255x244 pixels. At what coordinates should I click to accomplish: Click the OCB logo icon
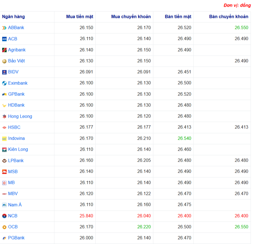[4, 227]
